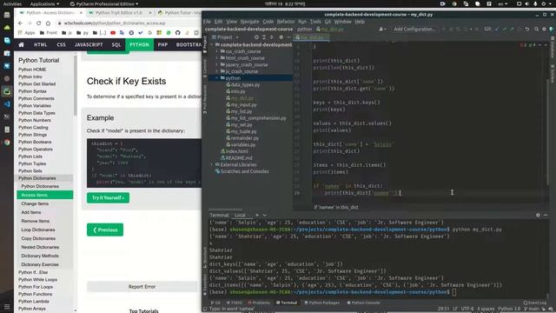The image size is (556, 313).
Task: Open Python Lists tutorial link
Action: click(x=30, y=156)
